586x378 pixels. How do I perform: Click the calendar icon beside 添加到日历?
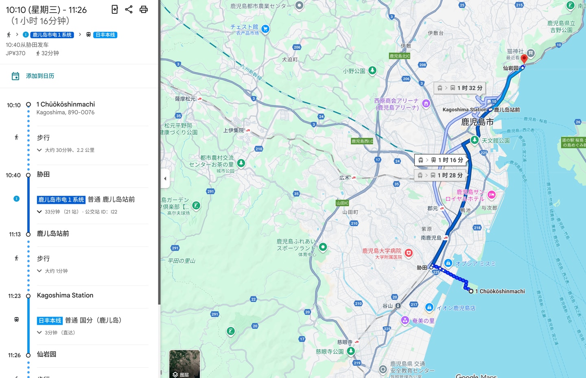point(15,76)
